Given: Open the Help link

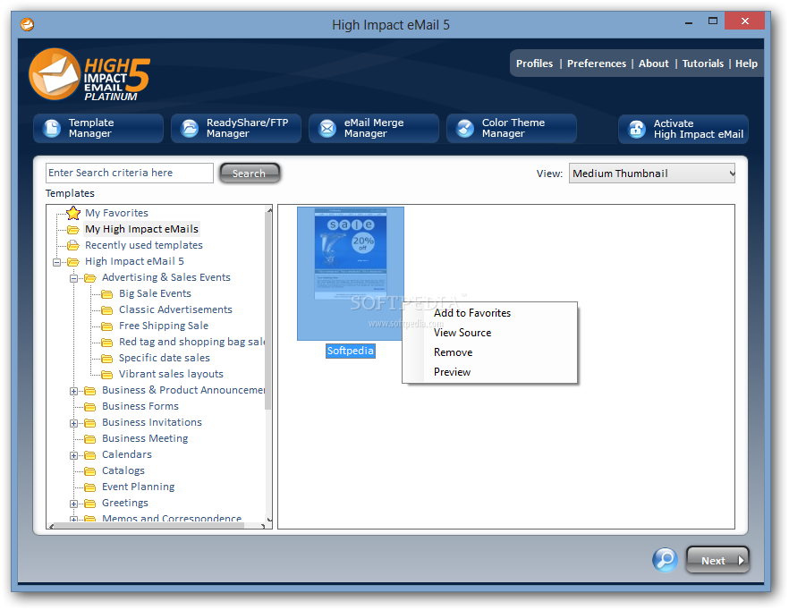Looking at the screenshot, I should click(746, 64).
